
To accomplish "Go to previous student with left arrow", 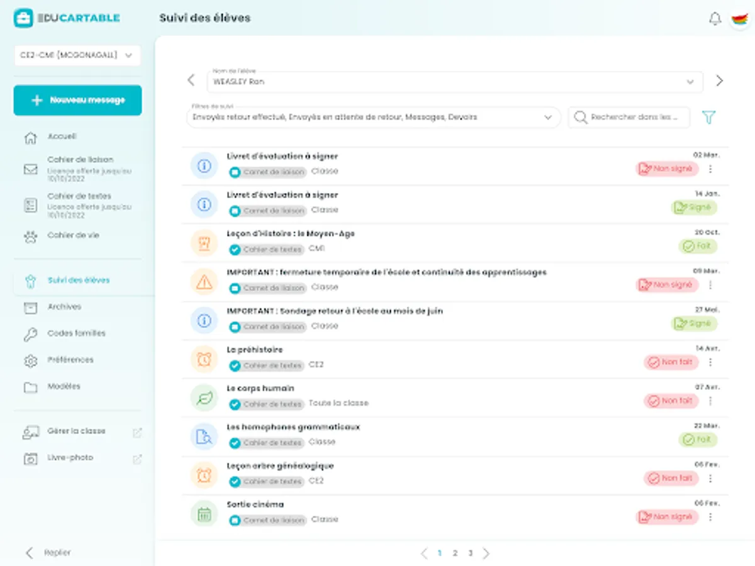I will point(191,80).
